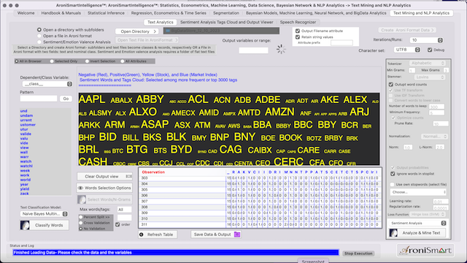Click the loading spinner indicator
The width and height of the screenshot is (467, 263).
coord(280,49)
